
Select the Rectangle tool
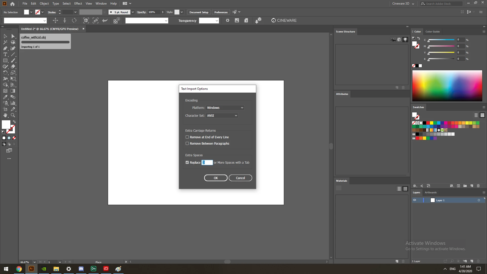(5, 61)
